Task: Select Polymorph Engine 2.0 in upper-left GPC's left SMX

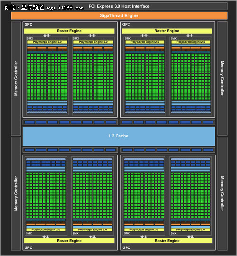Action: [47, 42]
